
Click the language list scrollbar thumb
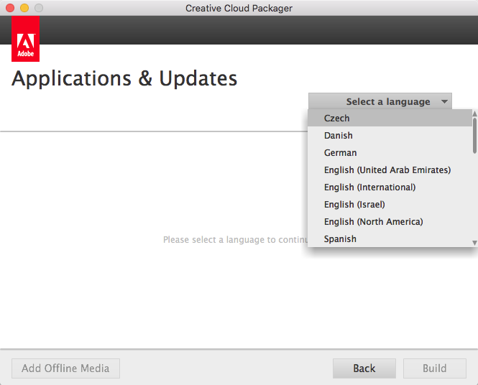[474, 136]
